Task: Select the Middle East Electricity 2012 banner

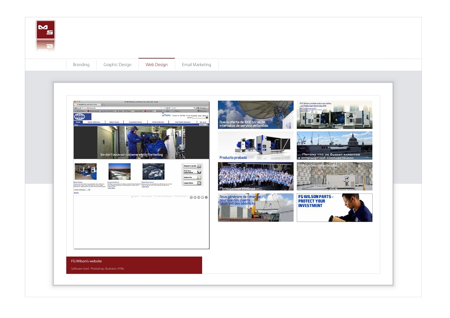Action: coord(335,115)
